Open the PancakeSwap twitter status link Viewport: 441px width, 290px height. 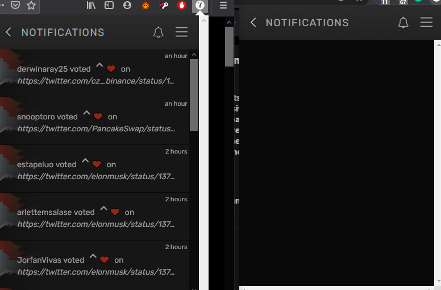pyautogui.click(x=96, y=129)
